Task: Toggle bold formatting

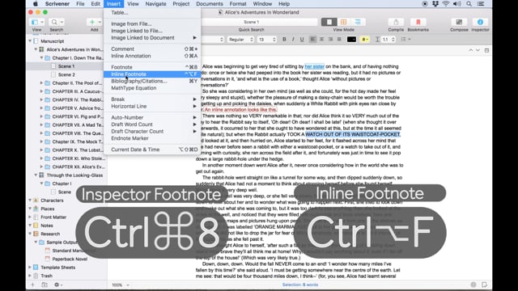Action: point(284,40)
